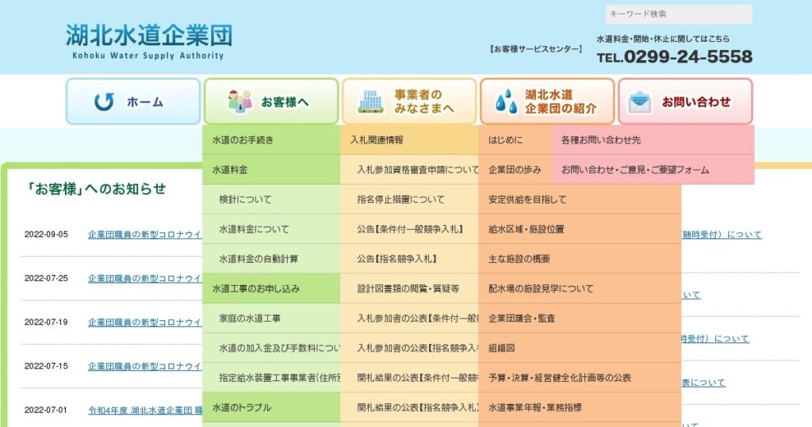Select 入札関連情報 menu heading
This screenshot has width=812, height=427.
(x=409, y=139)
